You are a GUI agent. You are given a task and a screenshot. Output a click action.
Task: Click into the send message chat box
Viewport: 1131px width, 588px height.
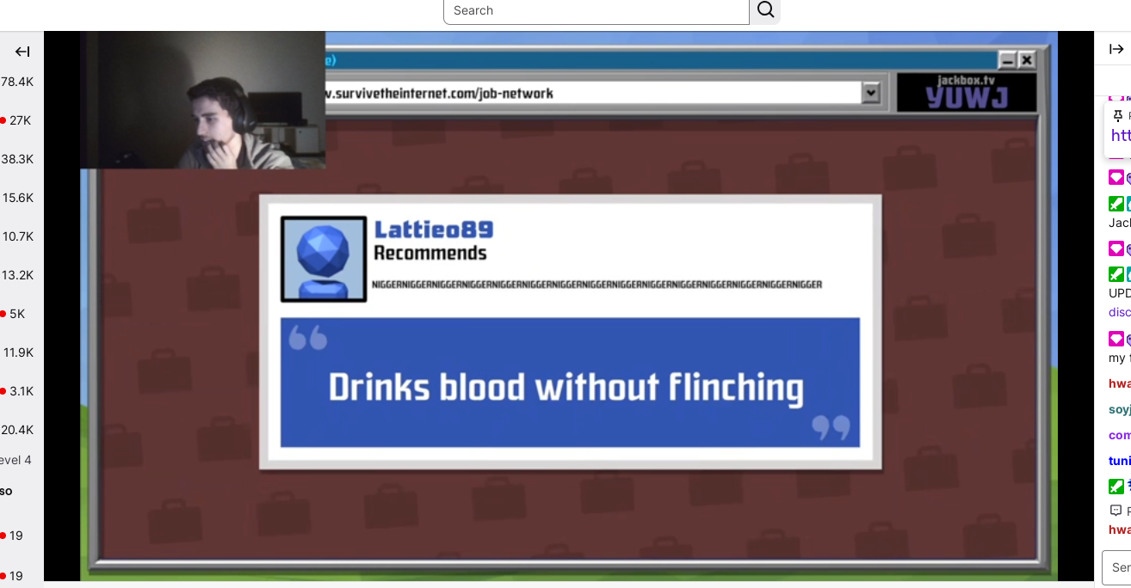click(x=1117, y=567)
